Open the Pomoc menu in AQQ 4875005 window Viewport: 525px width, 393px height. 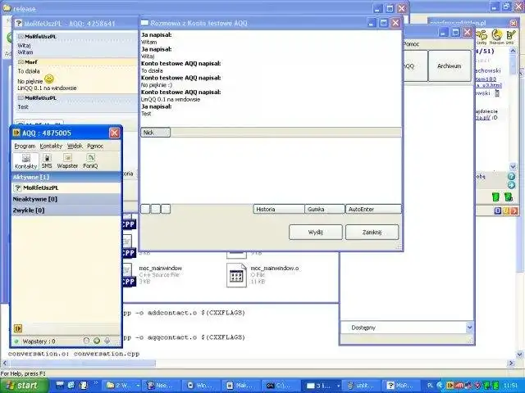(x=95, y=146)
